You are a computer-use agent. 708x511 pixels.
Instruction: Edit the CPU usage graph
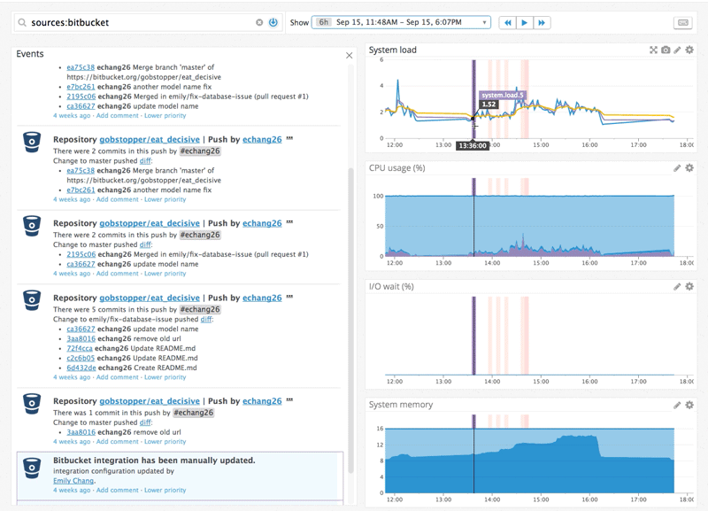click(678, 168)
